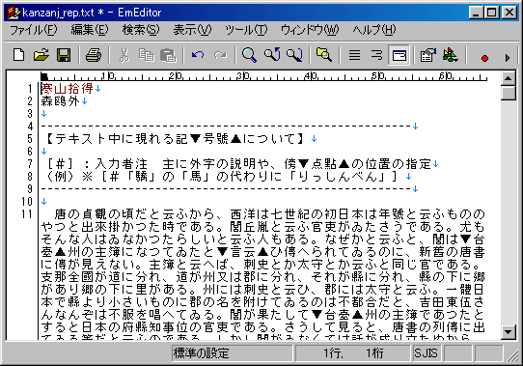Viewport: 523px width, 366px height.
Task: Open the 編集(E) menu
Action: coord(90,30)
